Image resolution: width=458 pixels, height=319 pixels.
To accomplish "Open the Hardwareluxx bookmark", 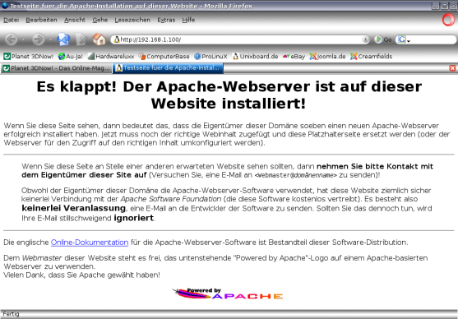I will (x=111, y=57).
